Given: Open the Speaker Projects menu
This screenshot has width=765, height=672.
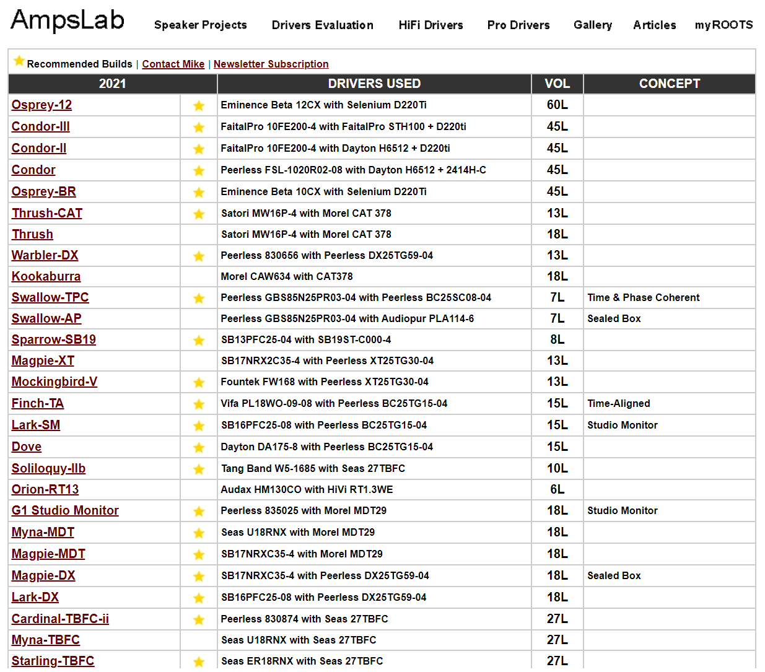Looking at the screenshot, I should pos(201,25).
